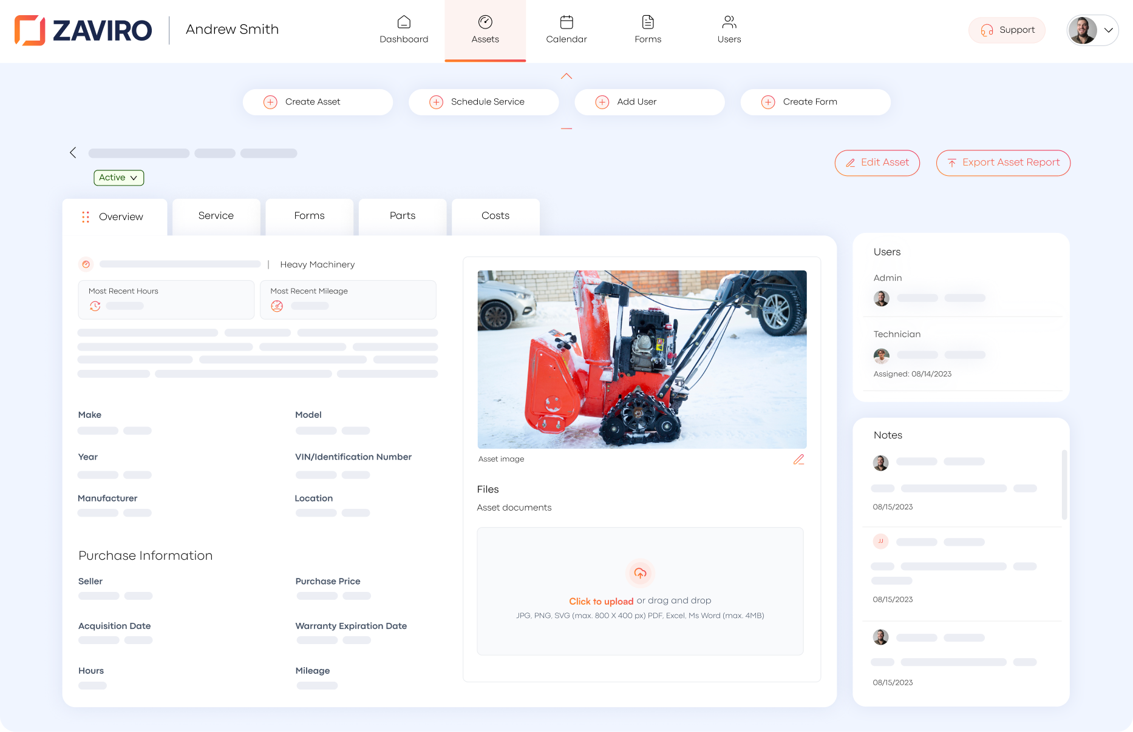The height and width of the screenshot is (732, 1133).
Task: Click the plus icon in Create Asset
Action: coord(270,102)
